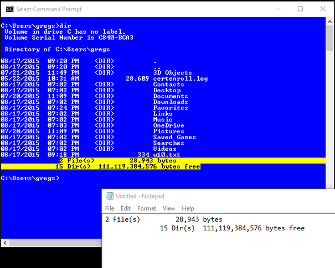Click the highlighted '111,119,384,576 bytes free' console text
Screen dimensions: 335x268
[149, 166]
